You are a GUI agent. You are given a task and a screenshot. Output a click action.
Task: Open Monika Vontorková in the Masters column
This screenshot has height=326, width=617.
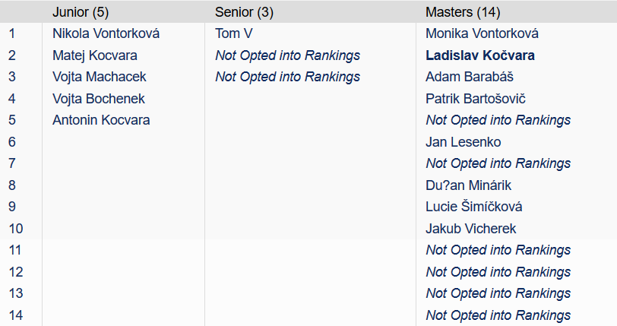482,33
